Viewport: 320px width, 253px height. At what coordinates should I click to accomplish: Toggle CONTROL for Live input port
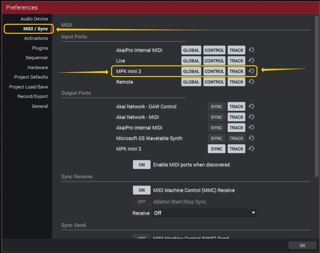pos(214,61)
